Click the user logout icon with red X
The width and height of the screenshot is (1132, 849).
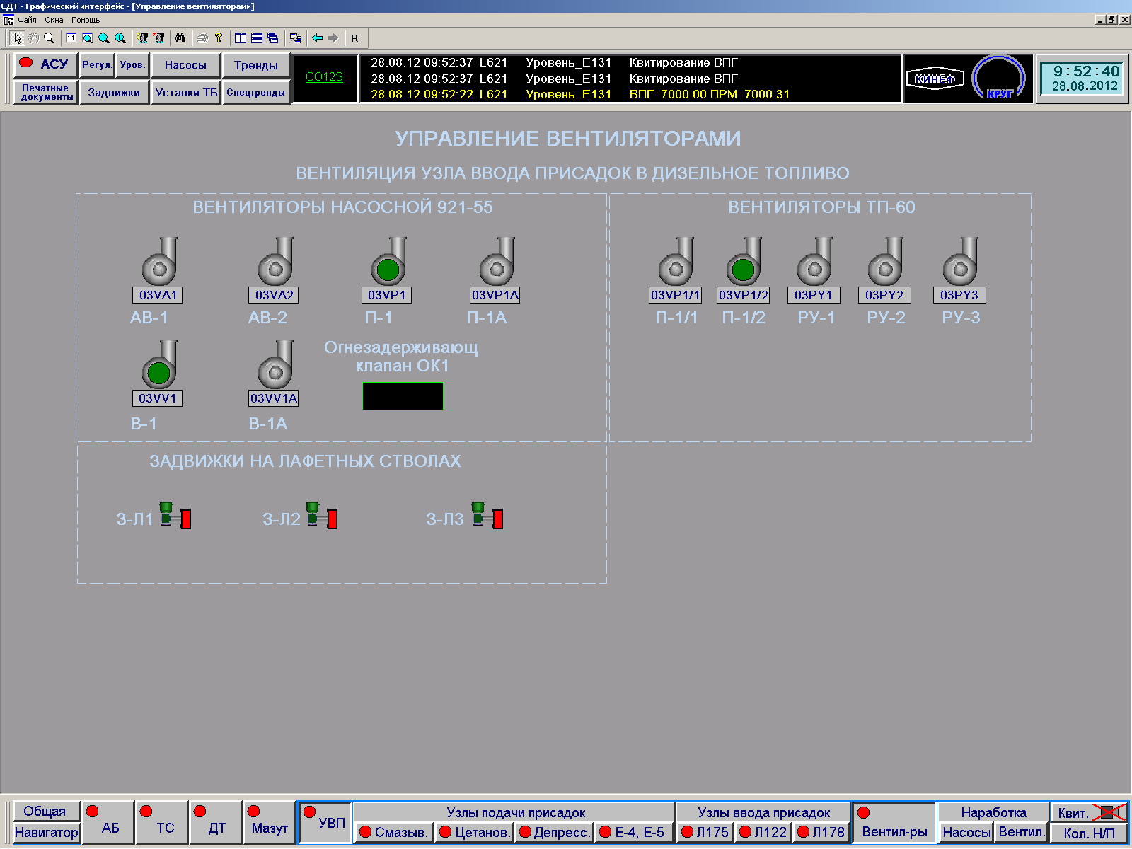click(x=158, y=38)
